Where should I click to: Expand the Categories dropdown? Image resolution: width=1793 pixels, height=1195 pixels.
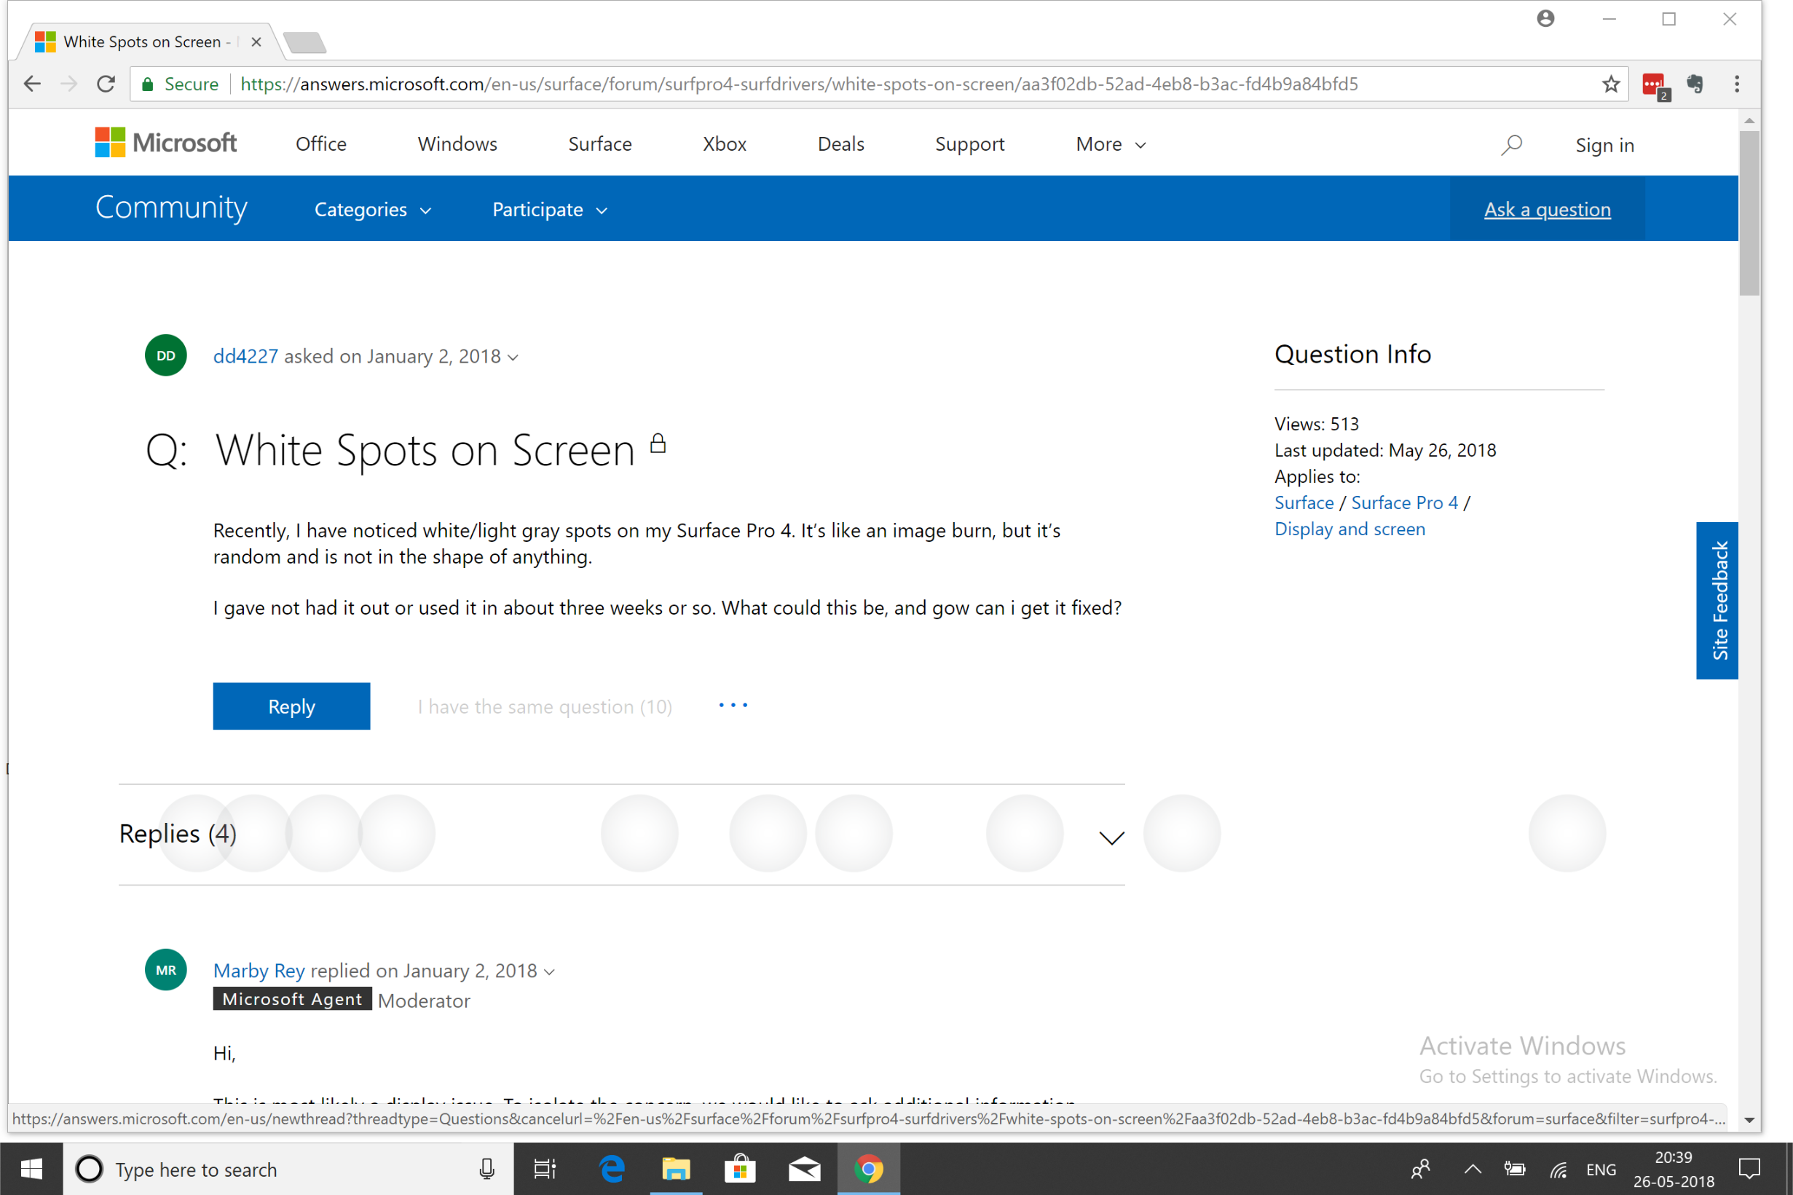[373, 210]
